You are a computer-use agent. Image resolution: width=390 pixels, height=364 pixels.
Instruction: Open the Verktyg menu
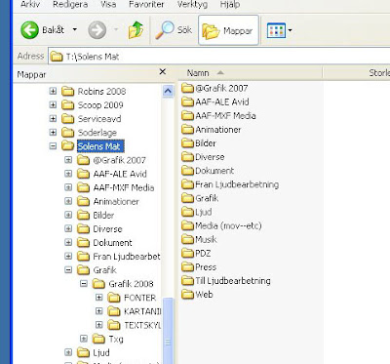coord(192,4)
